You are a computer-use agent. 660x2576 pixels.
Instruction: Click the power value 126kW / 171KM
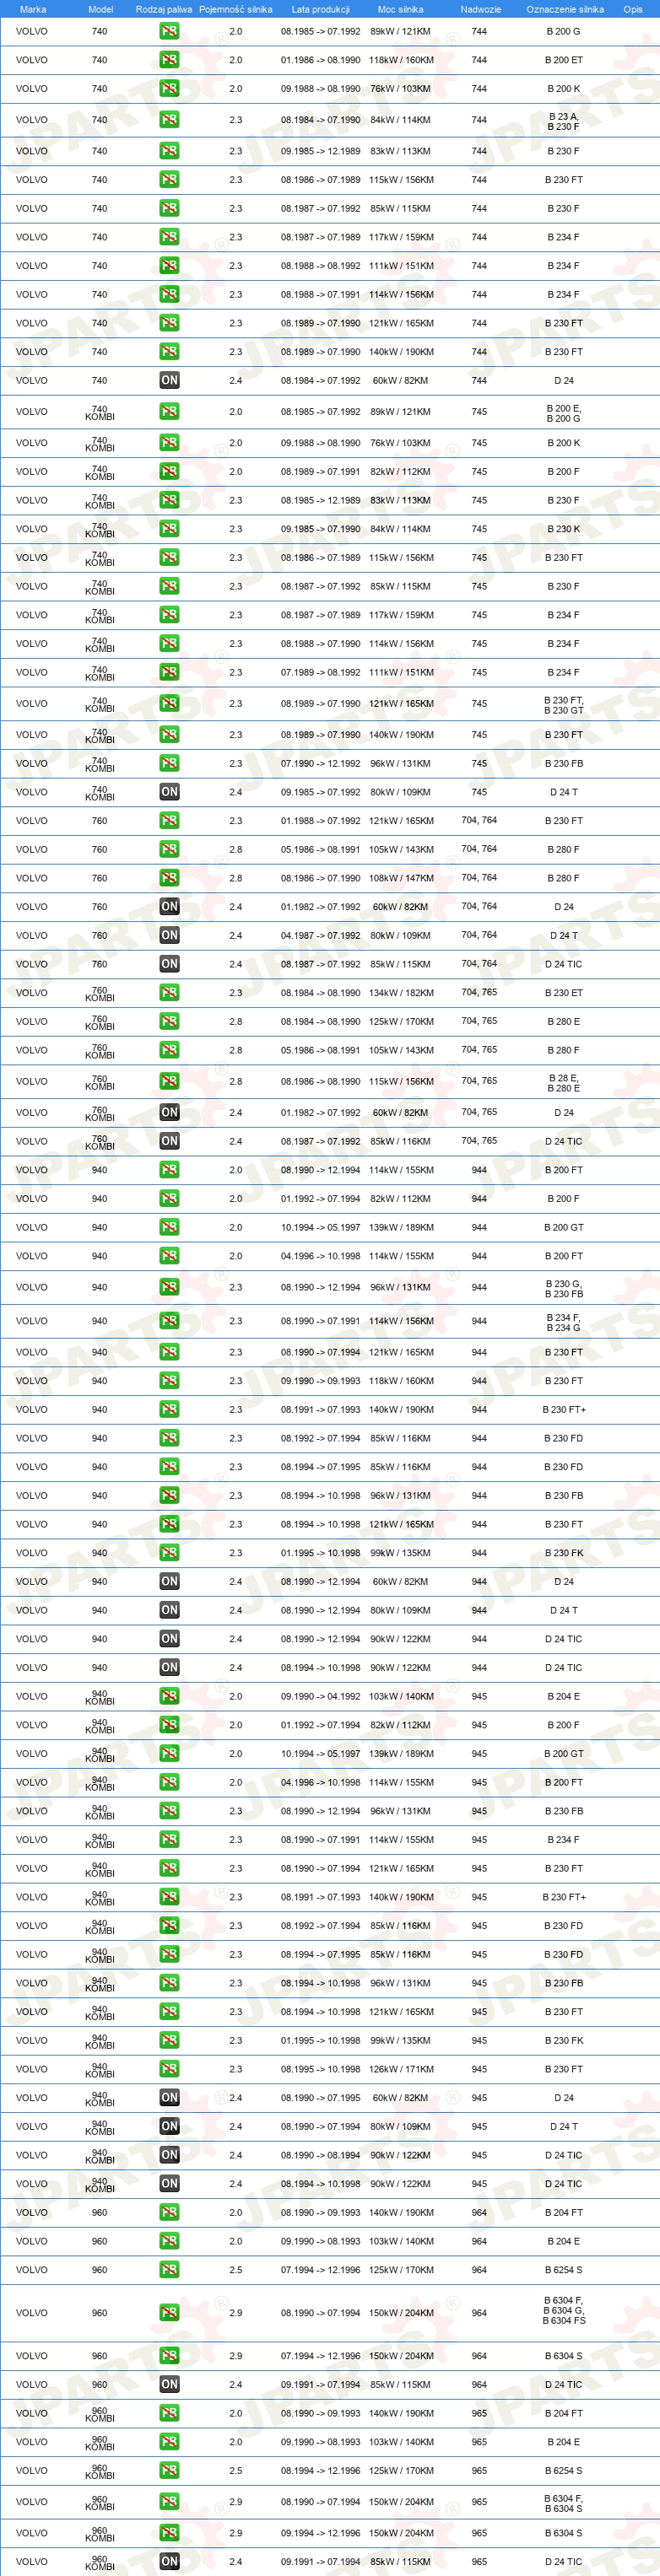coord(401,2069)
